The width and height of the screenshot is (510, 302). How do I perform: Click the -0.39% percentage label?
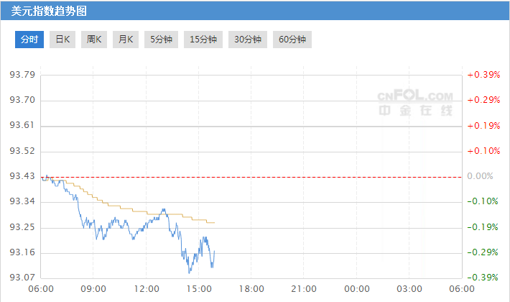(x=483, y=278)
